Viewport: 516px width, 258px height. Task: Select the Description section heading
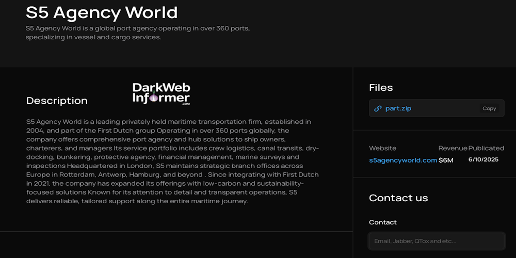pos(57,101)
